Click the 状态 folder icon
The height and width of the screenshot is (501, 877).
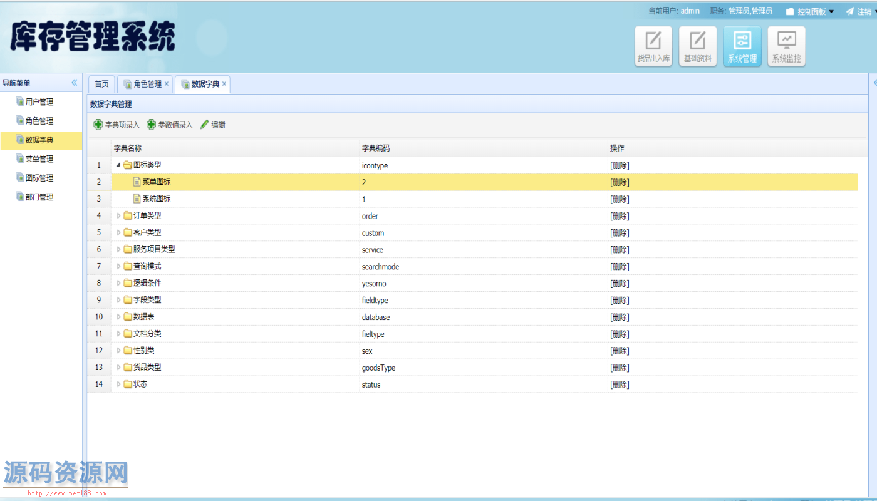128,384
